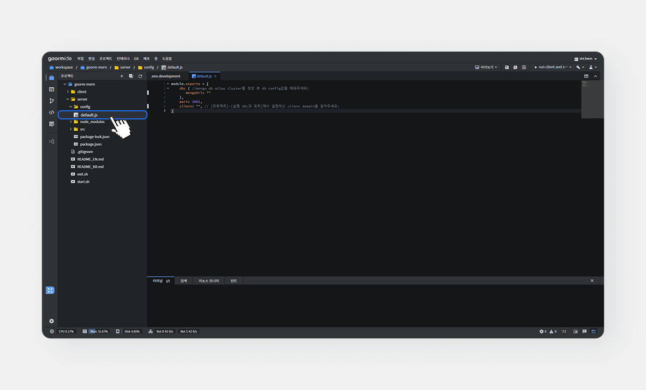Expand the src folder
This screenshot has width=646, height=390.
pyautogui.click(x=71, y=129)
